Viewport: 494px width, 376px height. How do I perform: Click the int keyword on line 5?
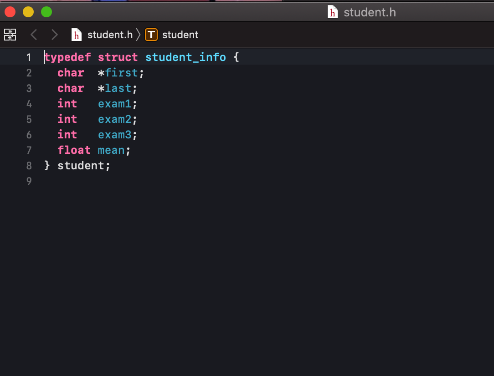coord(67,119)
